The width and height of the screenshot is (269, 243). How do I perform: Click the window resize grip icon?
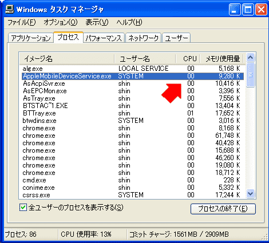(x=264, y=237)
